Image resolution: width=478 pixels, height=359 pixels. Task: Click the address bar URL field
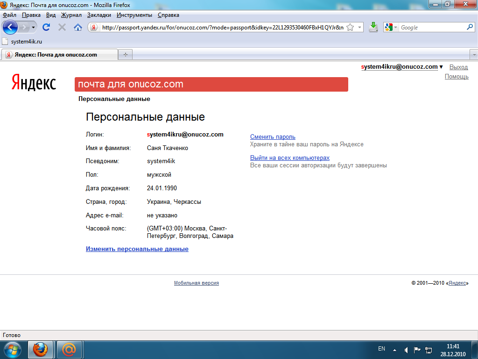[223, 28]
